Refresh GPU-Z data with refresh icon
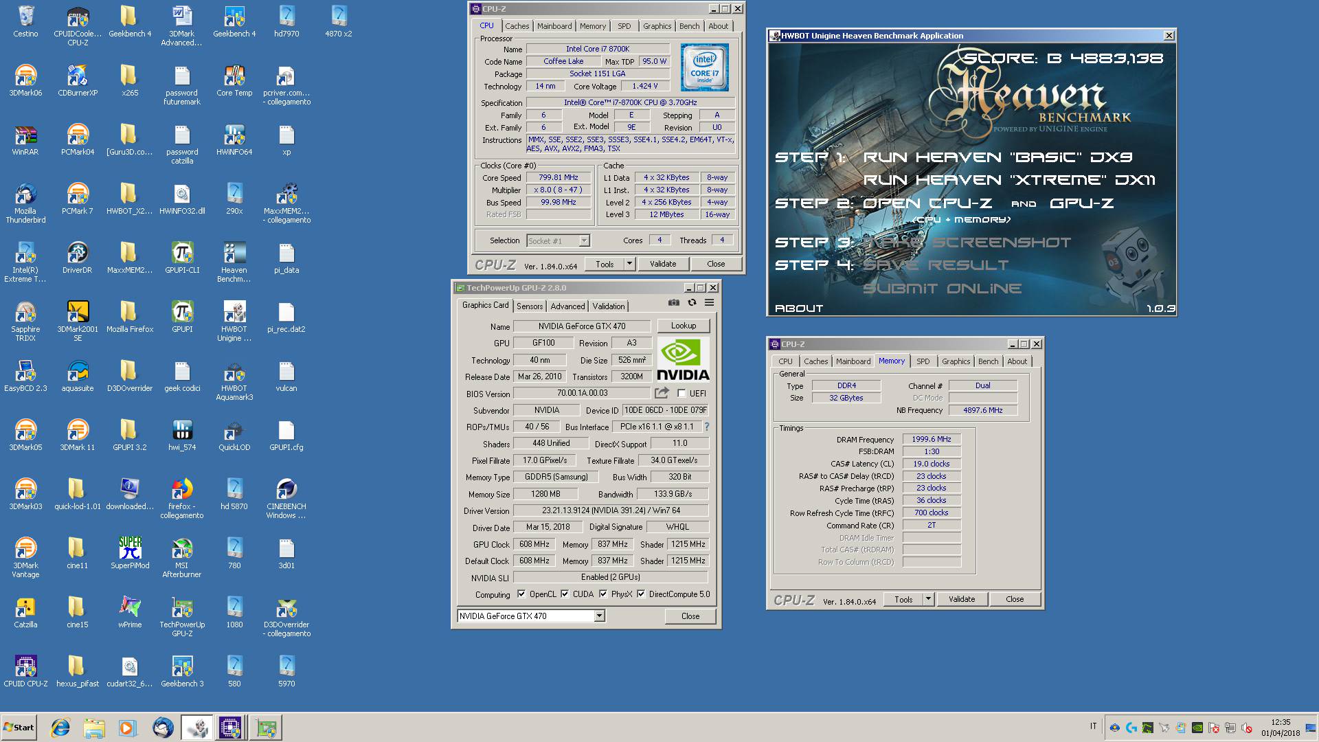The width and height of the screenshot is (1319, 742). click(x=692, y=303)
